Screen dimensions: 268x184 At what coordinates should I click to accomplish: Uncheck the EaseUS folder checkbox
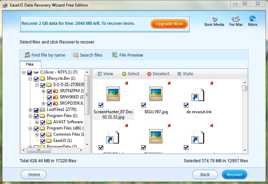pyautogui.click(x=43, y=141)
